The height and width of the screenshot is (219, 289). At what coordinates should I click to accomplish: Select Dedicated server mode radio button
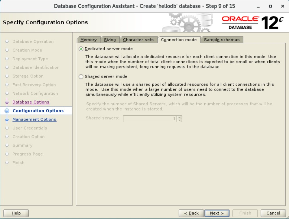pyautogui.click(x=81, y=49)
